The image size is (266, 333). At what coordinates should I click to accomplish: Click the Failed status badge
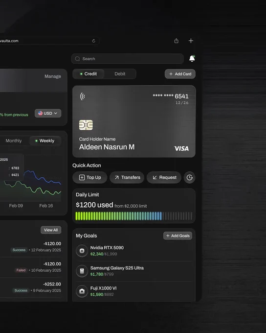[21, 270]
